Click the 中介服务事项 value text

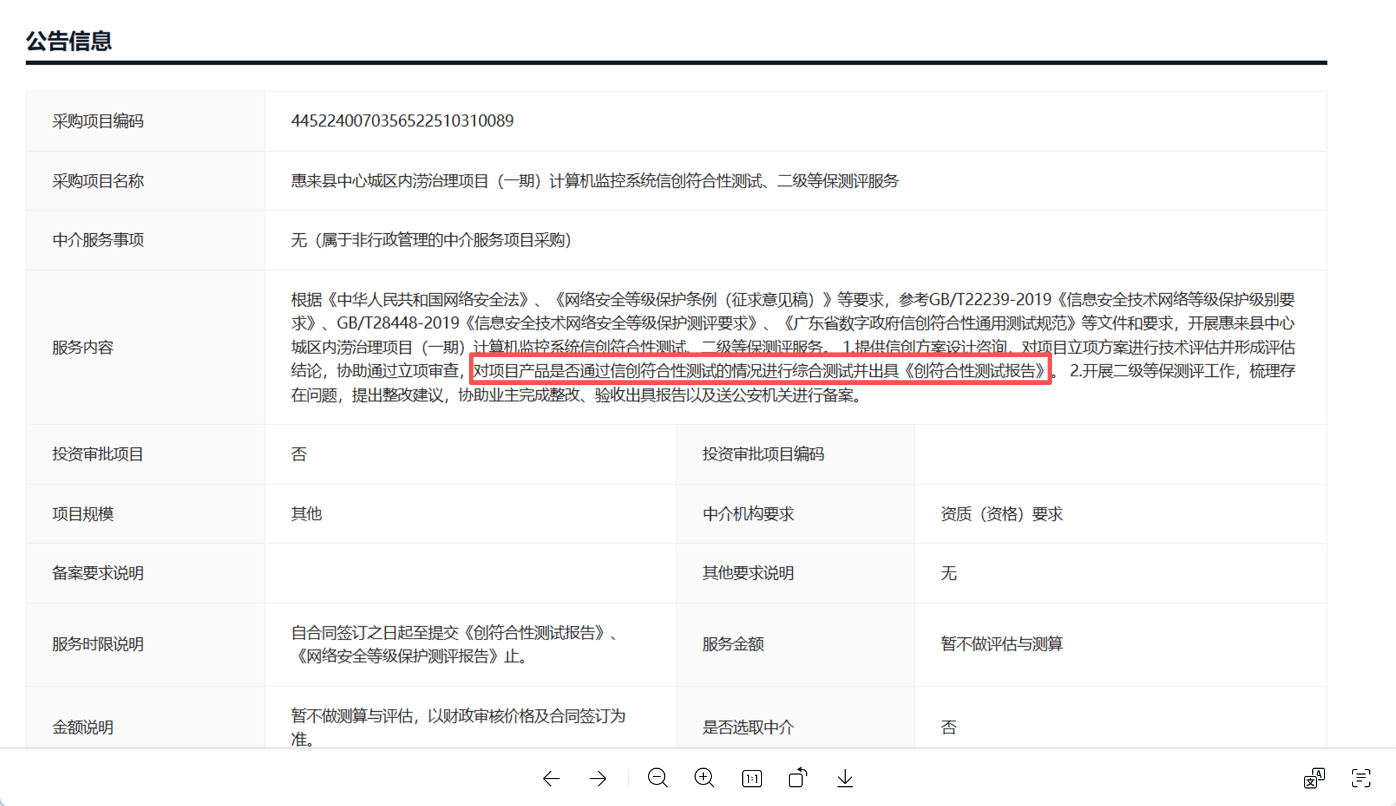click(431, 240)
